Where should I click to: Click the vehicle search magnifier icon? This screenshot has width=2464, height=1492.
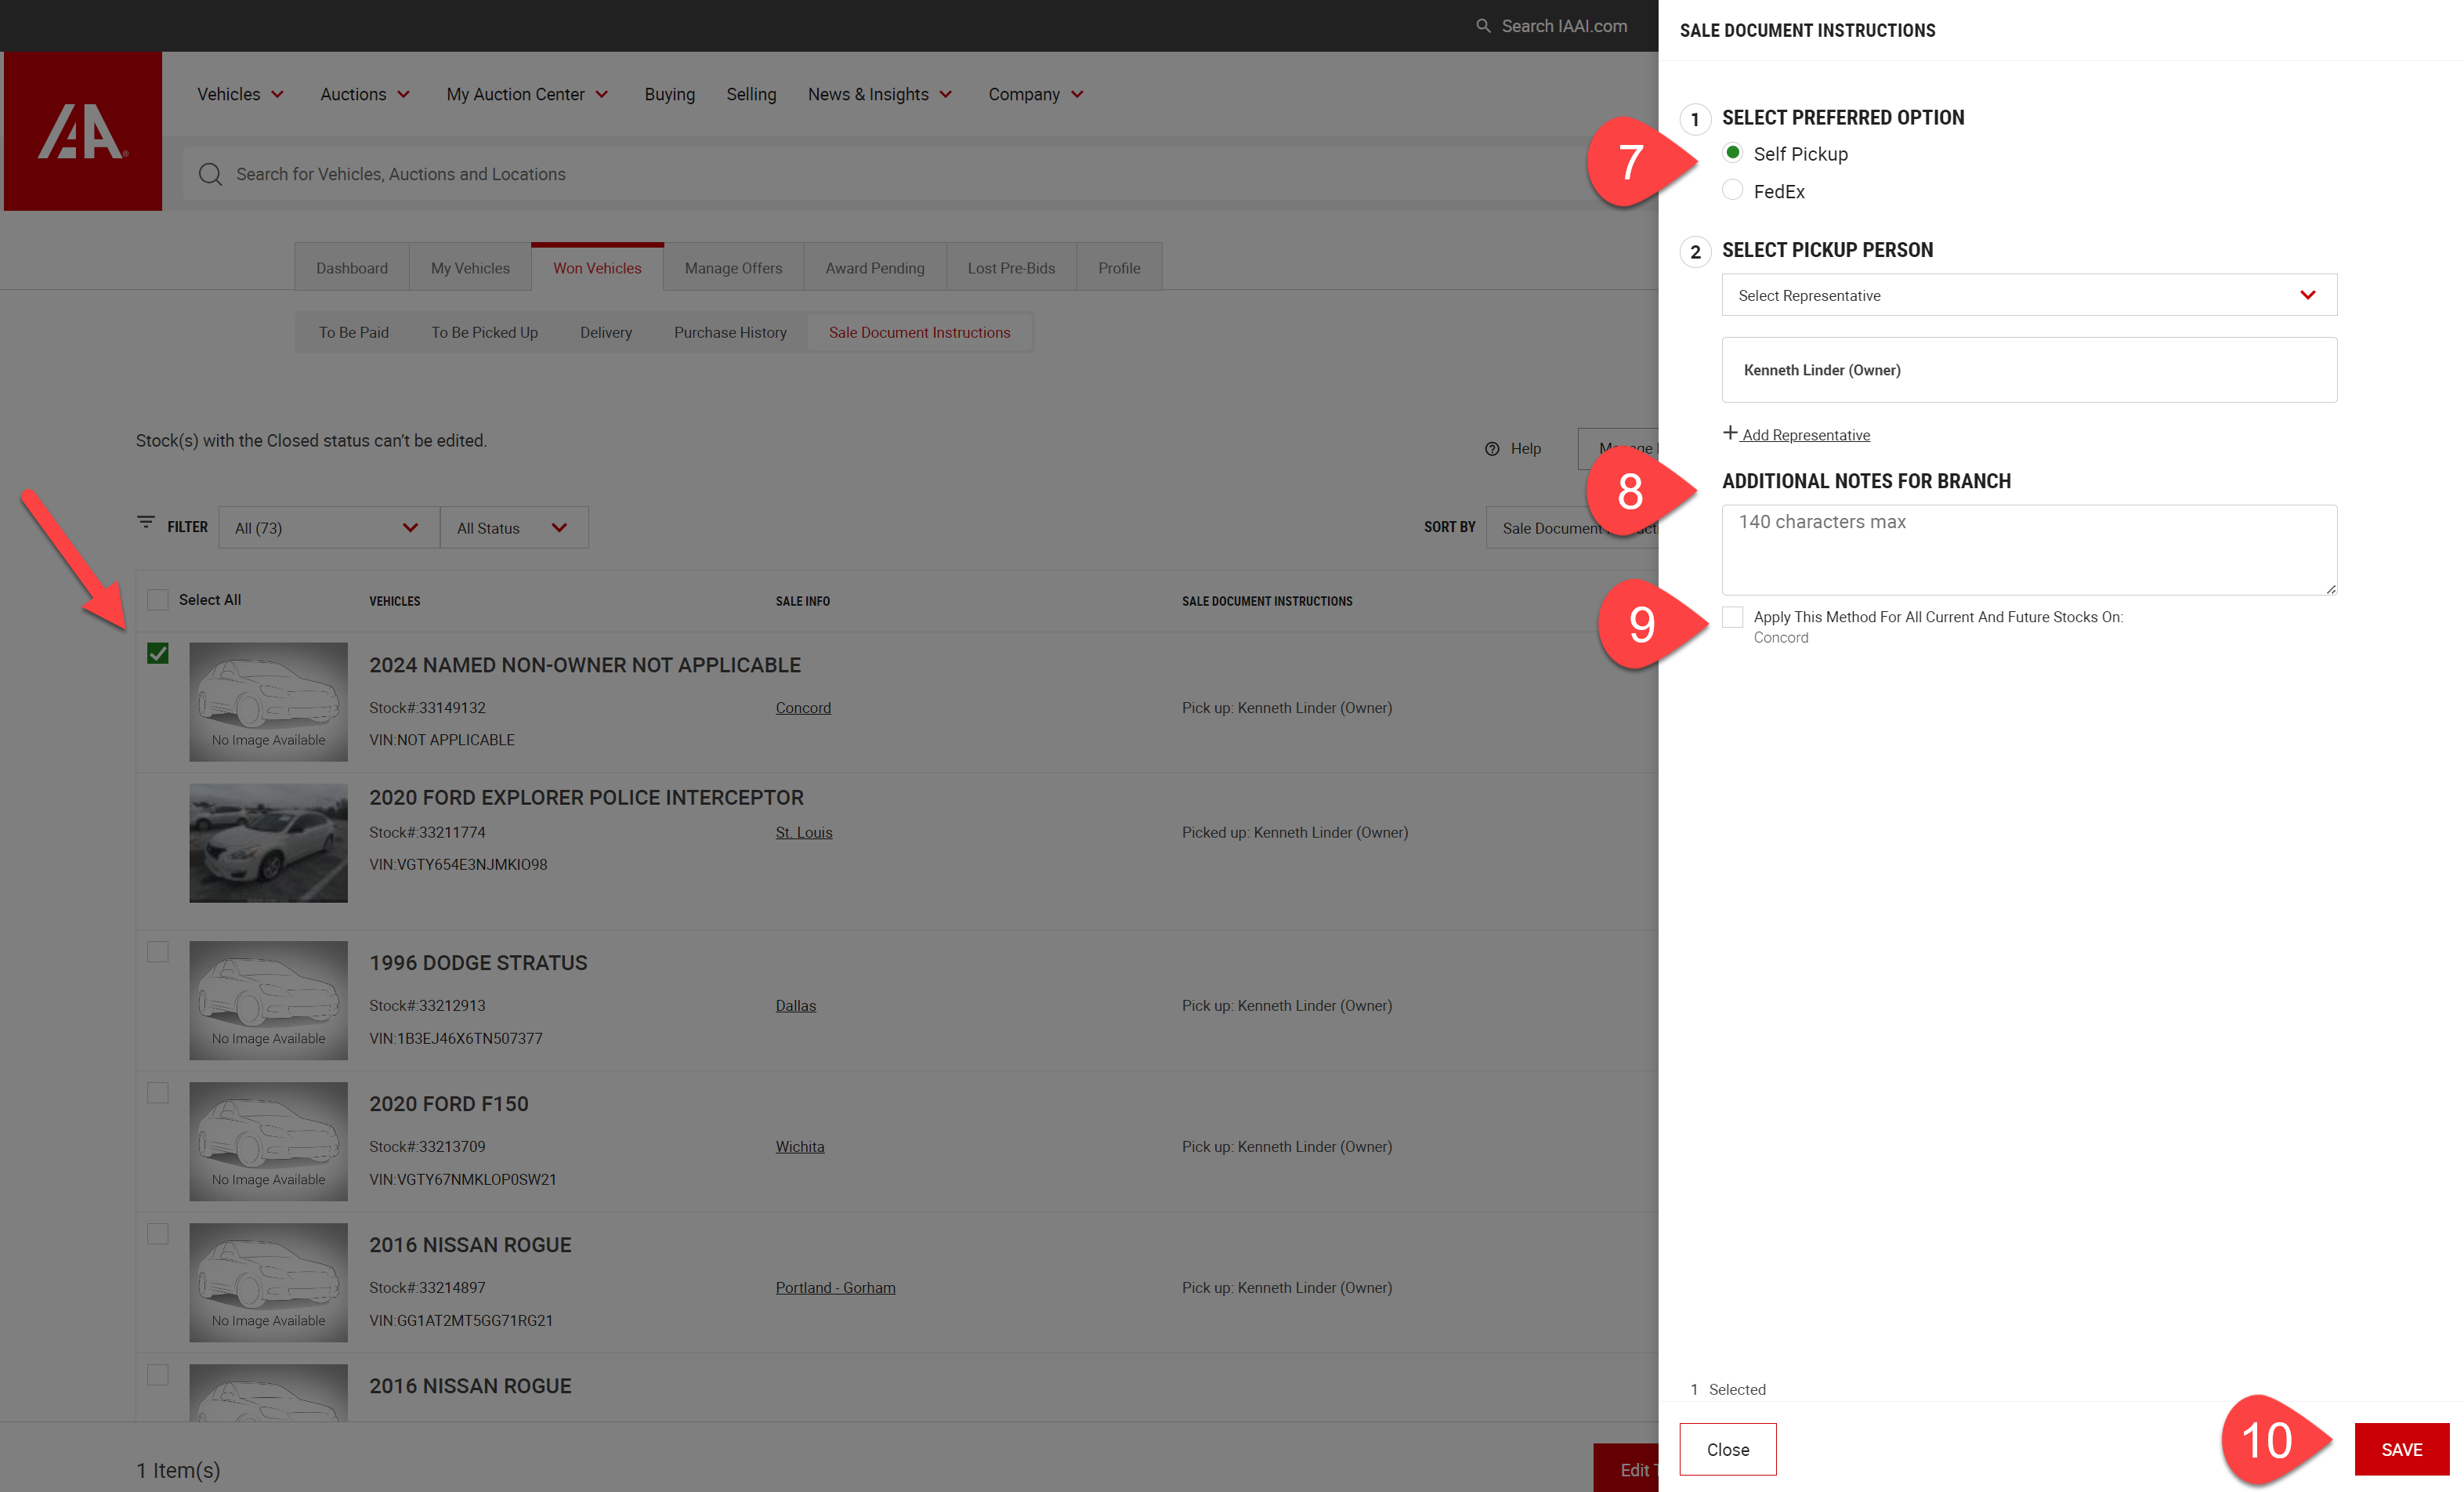click(x=210, y=174)
